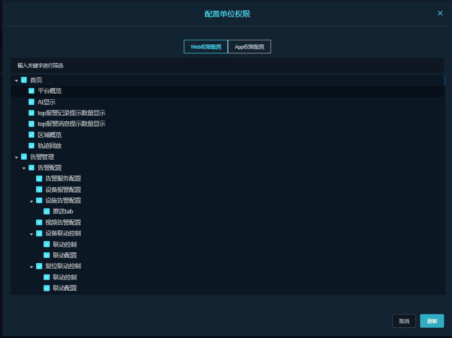Uncheck the 设备联动控制 checkbox

point(39,233)
